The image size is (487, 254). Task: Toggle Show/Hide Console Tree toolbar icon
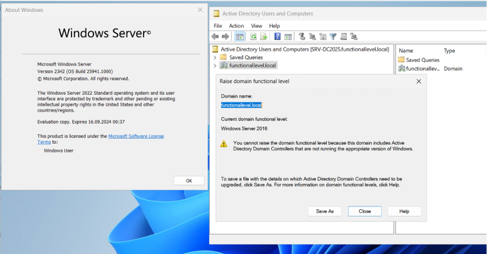240,37
